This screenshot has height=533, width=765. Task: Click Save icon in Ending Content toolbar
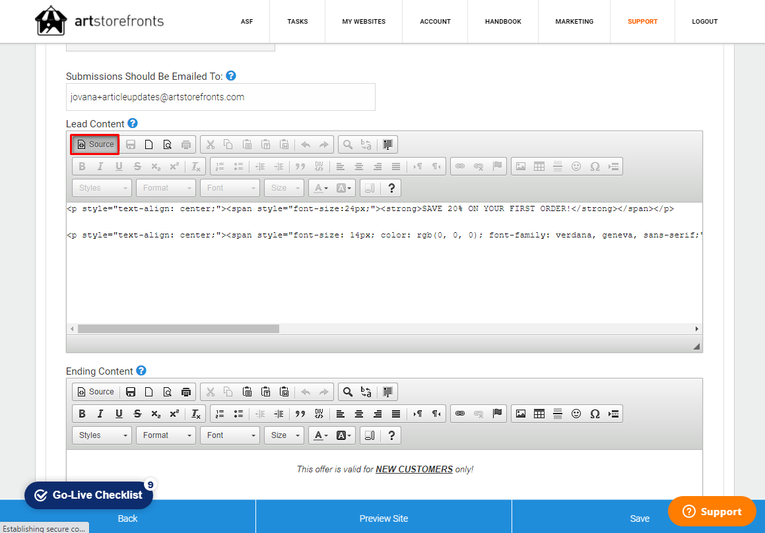click(130, 392)
